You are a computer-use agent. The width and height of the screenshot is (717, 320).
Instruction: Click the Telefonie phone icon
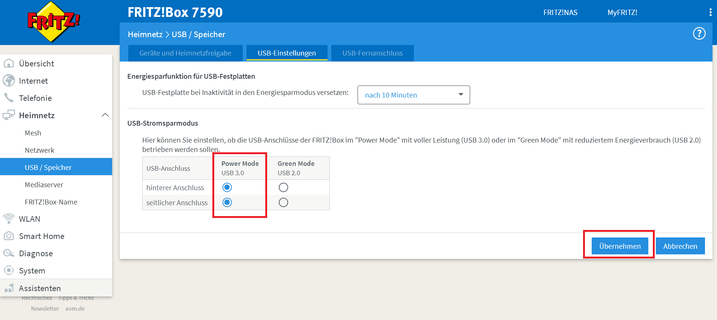pos(9,98)
